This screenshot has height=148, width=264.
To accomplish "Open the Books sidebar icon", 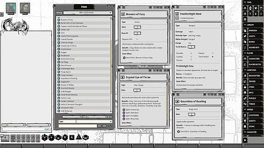I will 245,42.
